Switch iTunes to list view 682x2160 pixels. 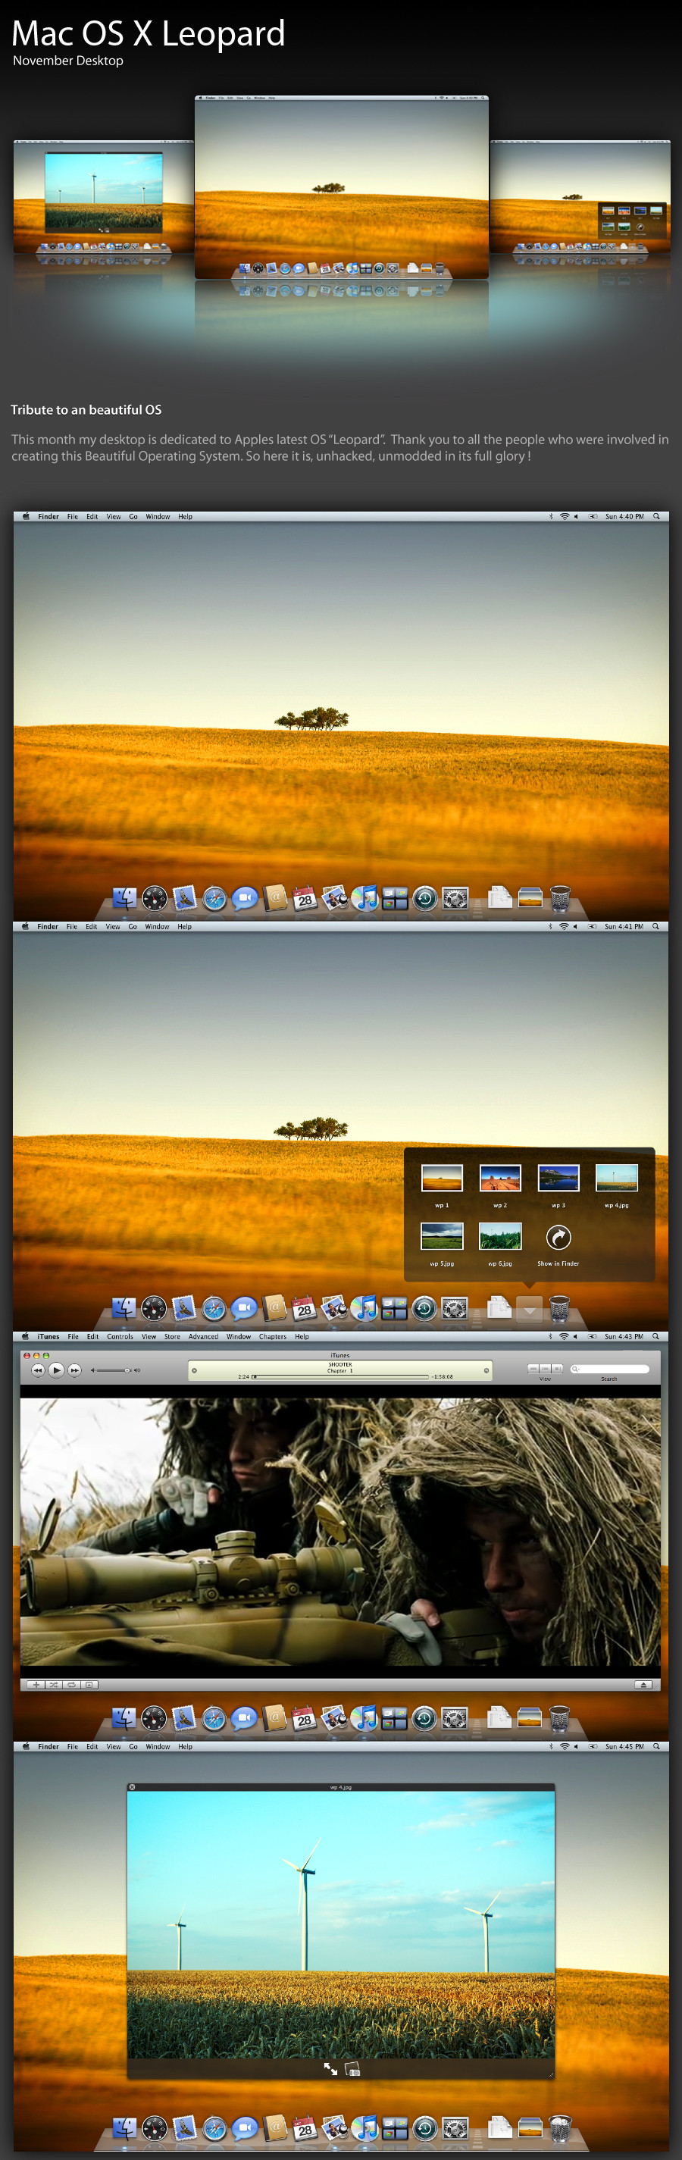(532, 1369)
